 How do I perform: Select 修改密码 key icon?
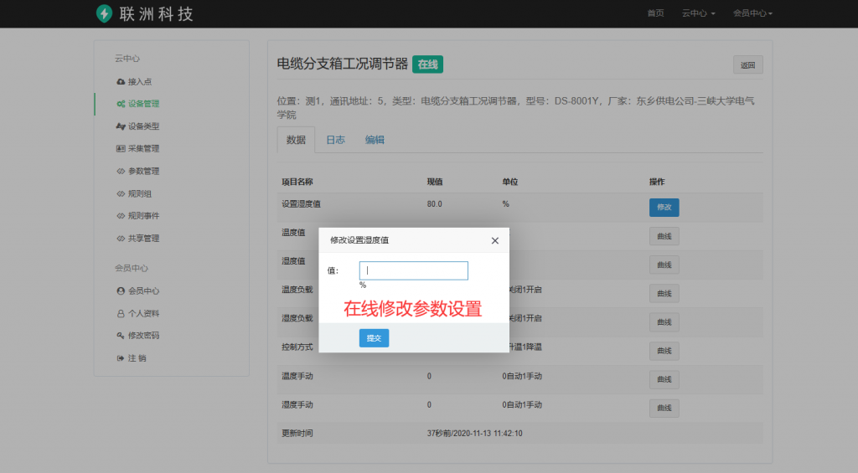121,336
